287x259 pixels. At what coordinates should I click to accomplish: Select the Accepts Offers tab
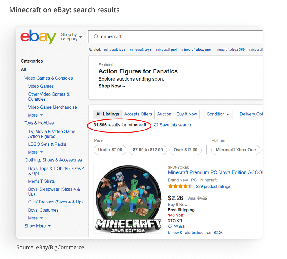(138, 114)
